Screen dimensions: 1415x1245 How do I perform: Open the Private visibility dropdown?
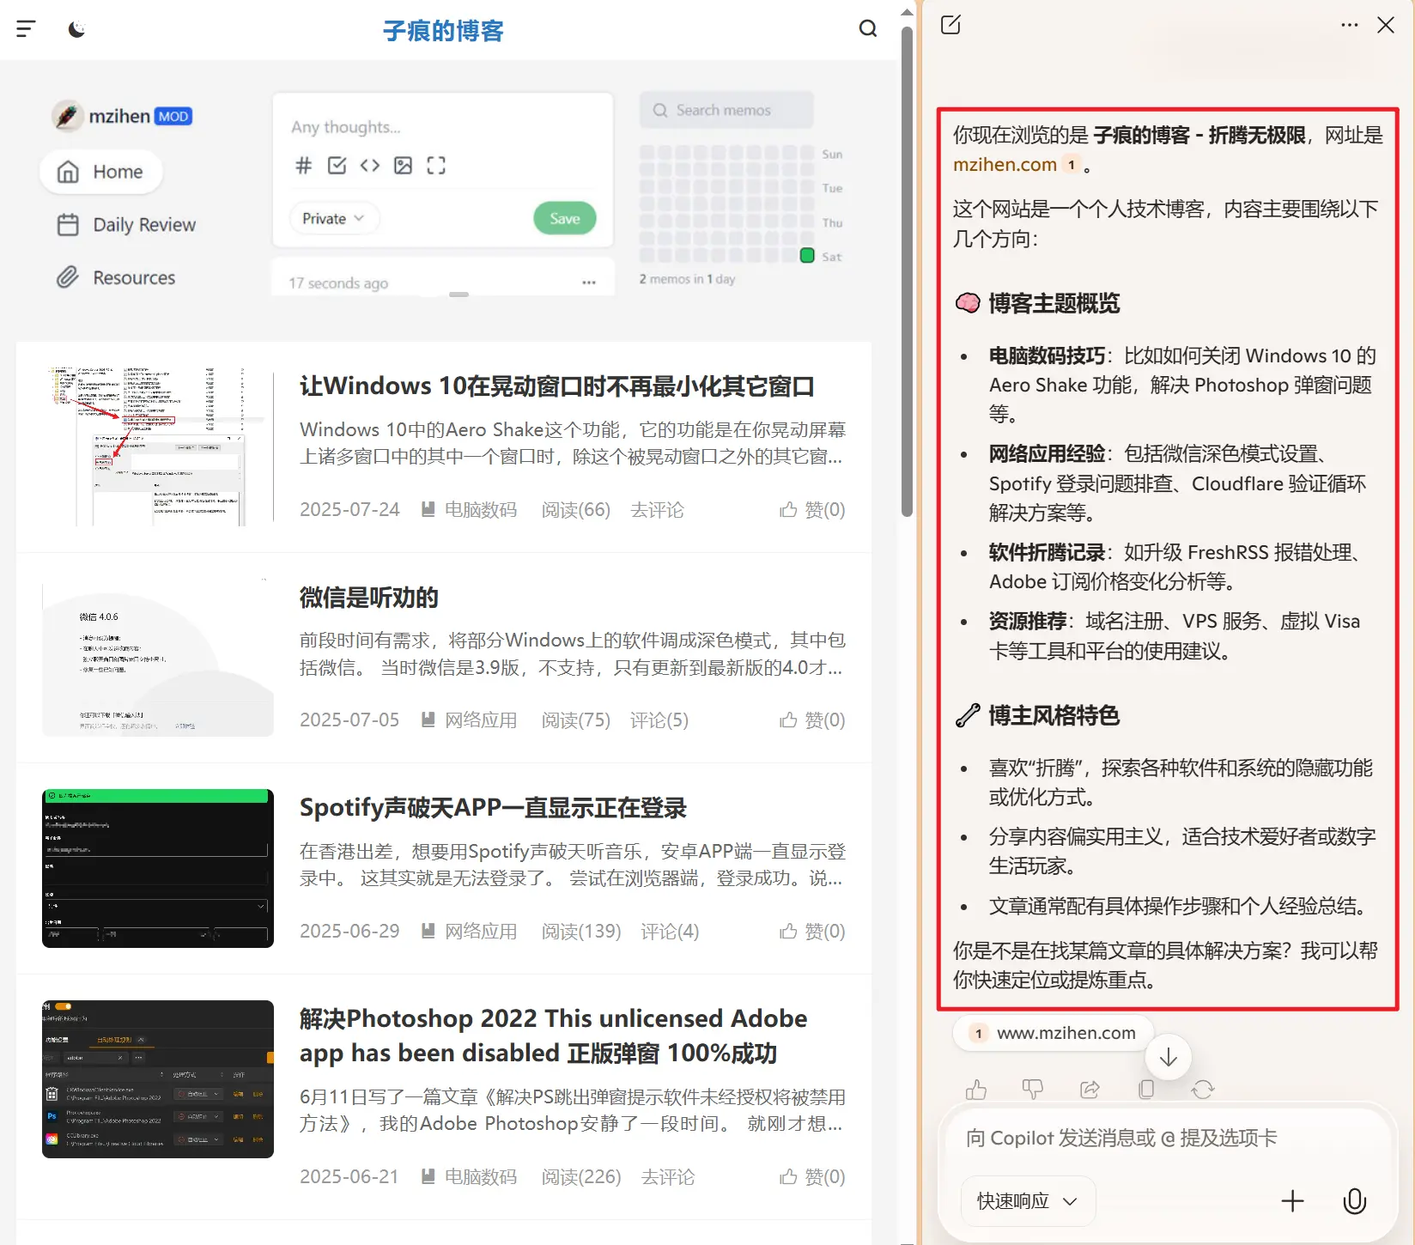coord(333,218)
